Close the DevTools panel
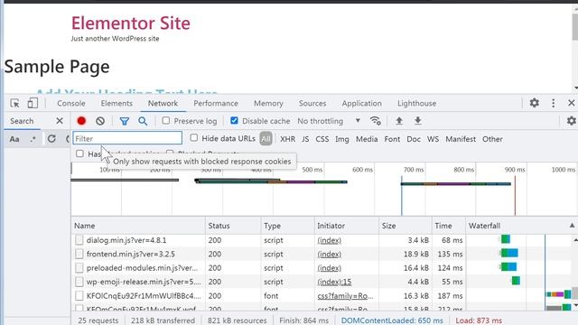The image size is (578, 325). 571,103
